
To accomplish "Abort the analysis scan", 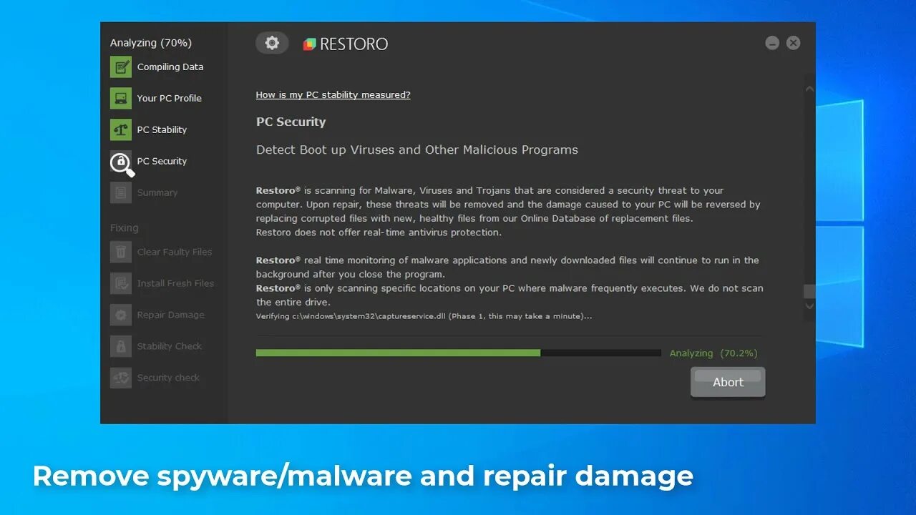I will pos(728,382).
